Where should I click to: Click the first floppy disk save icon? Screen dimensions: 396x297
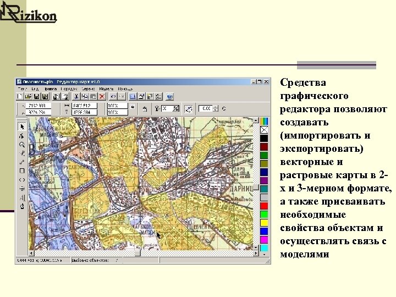[37, 96]
